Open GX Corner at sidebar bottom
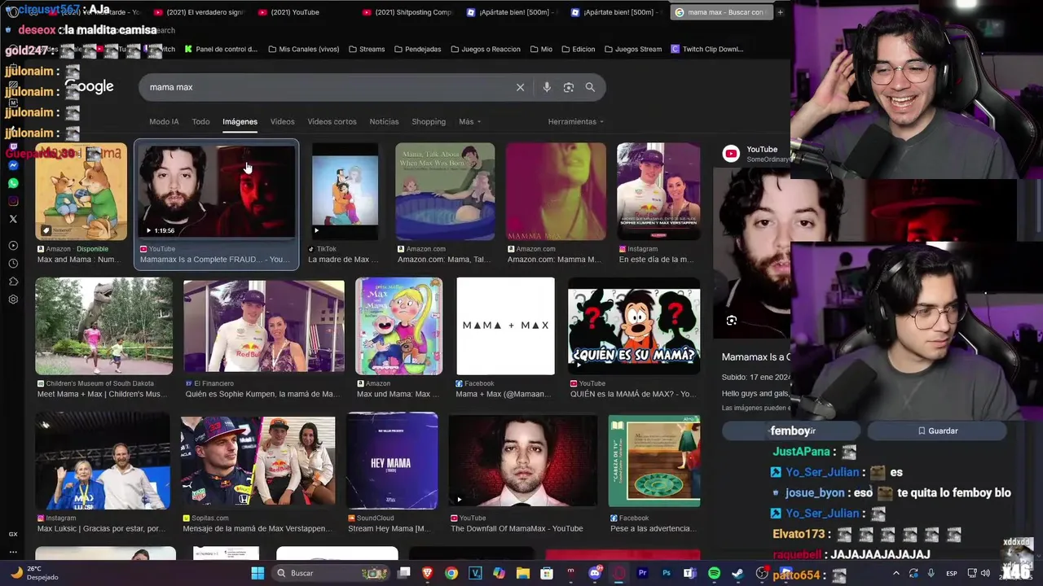 pos(13,534)
